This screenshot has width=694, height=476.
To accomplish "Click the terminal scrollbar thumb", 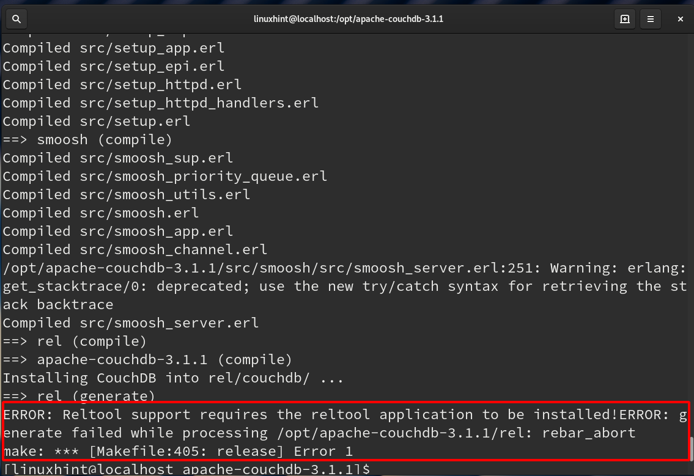I will pyautogui.click(x=691, y=449).
